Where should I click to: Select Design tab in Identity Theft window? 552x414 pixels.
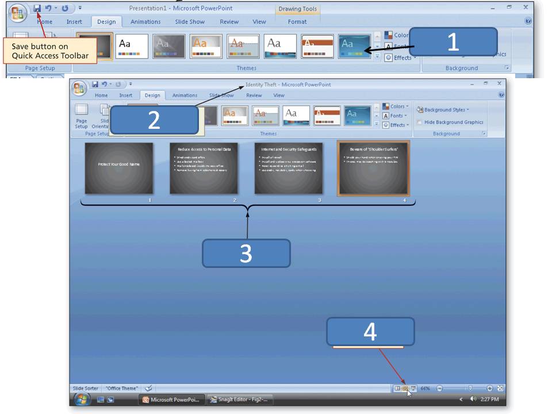(152, 95)
